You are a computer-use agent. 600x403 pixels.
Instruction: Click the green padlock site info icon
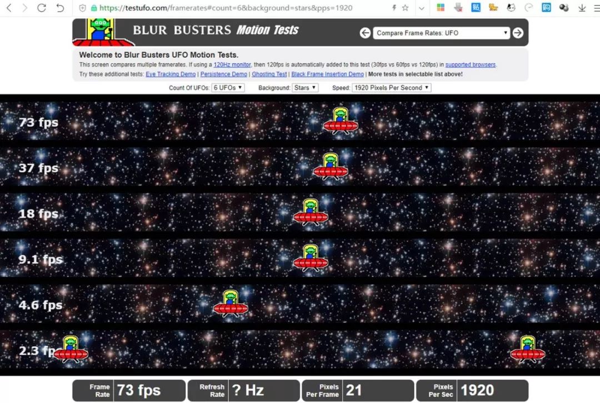(94, 8)
